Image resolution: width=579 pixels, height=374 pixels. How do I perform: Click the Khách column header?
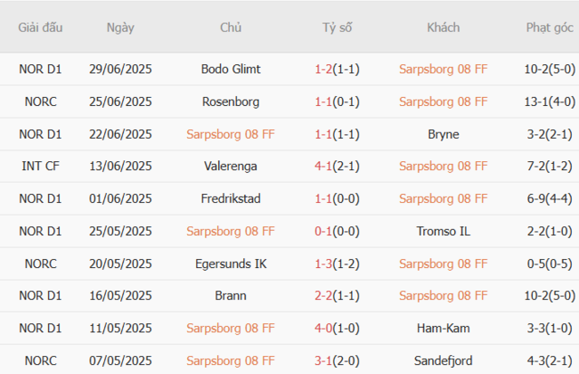(x=443, y=28)
